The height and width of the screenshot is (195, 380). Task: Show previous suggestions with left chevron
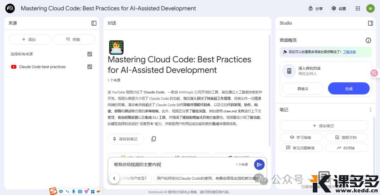[x=114, y=178]
